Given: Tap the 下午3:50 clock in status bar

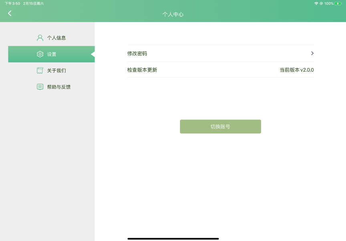Looking at the screenshot, I should 12,4.
